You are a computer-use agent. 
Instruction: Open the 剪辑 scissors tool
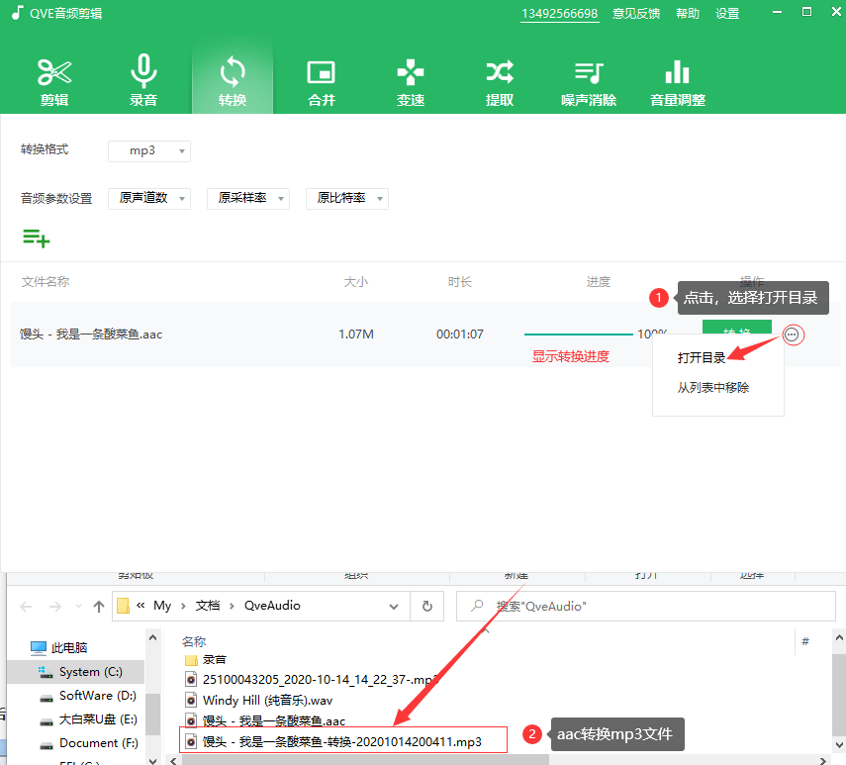click(x=54, y=81)
